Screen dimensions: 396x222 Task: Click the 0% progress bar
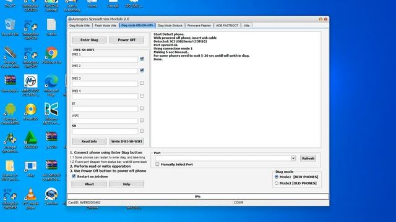tap(198, 196)
